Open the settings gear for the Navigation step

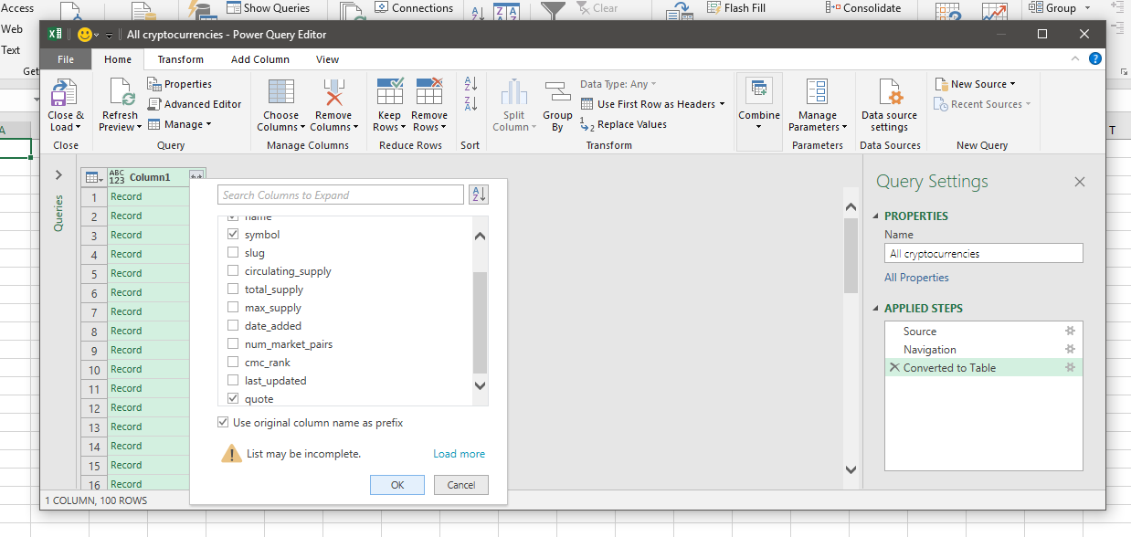1071,349
